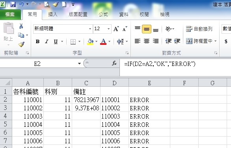Apply red font color A

[x=103, y=42]
